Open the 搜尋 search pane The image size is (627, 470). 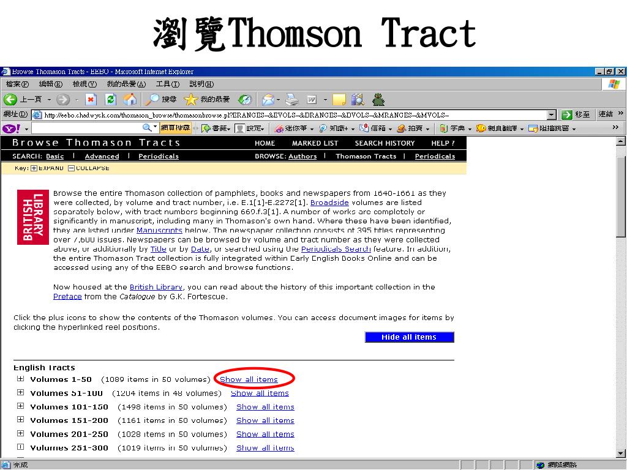pos(161,100)
